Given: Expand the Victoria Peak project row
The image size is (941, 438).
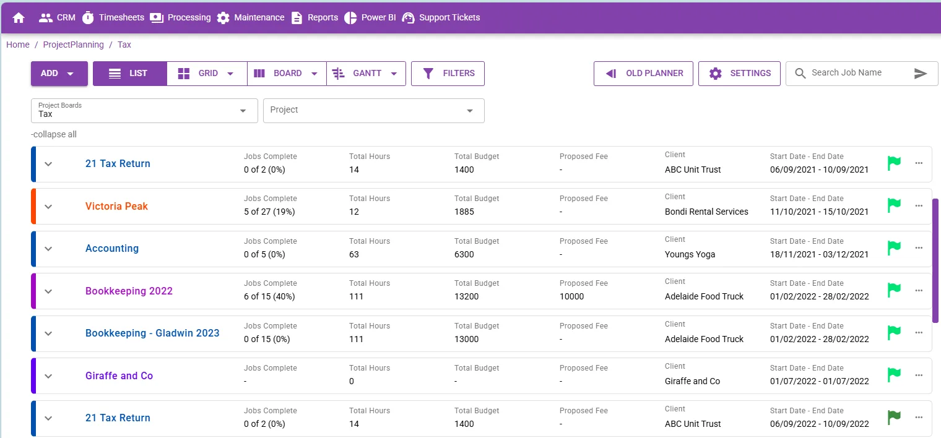Looking at the screenshot, I should [48, 207].
